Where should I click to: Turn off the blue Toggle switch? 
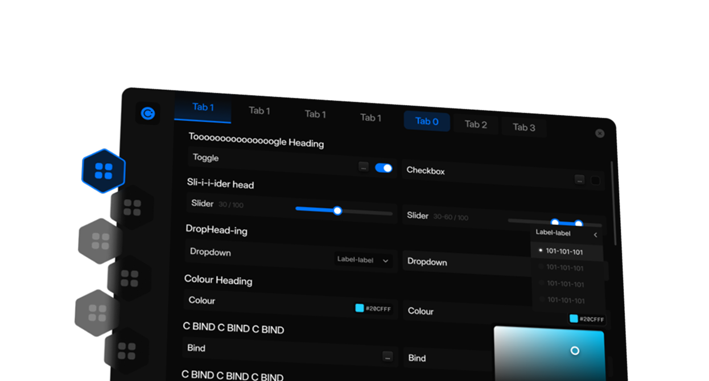coord(384,168)
